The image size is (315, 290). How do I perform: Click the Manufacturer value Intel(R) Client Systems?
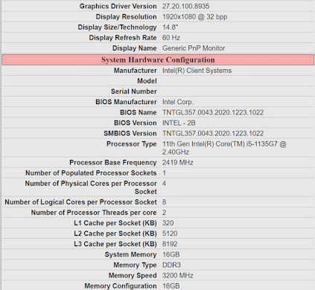197,71
